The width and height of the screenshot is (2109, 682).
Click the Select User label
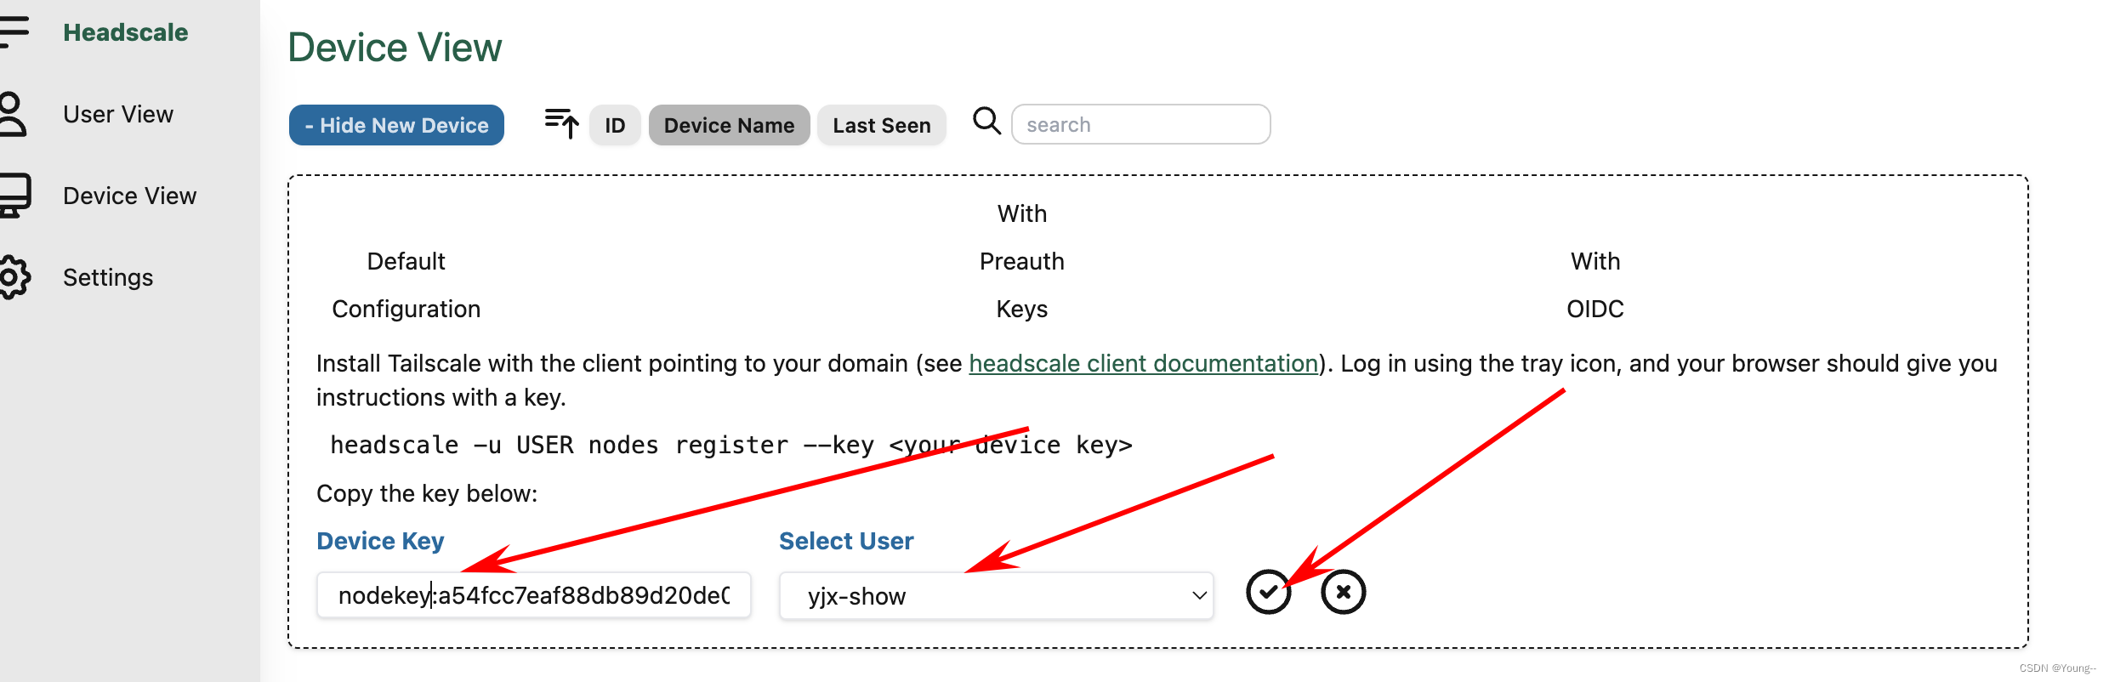(x=846, y=541)
